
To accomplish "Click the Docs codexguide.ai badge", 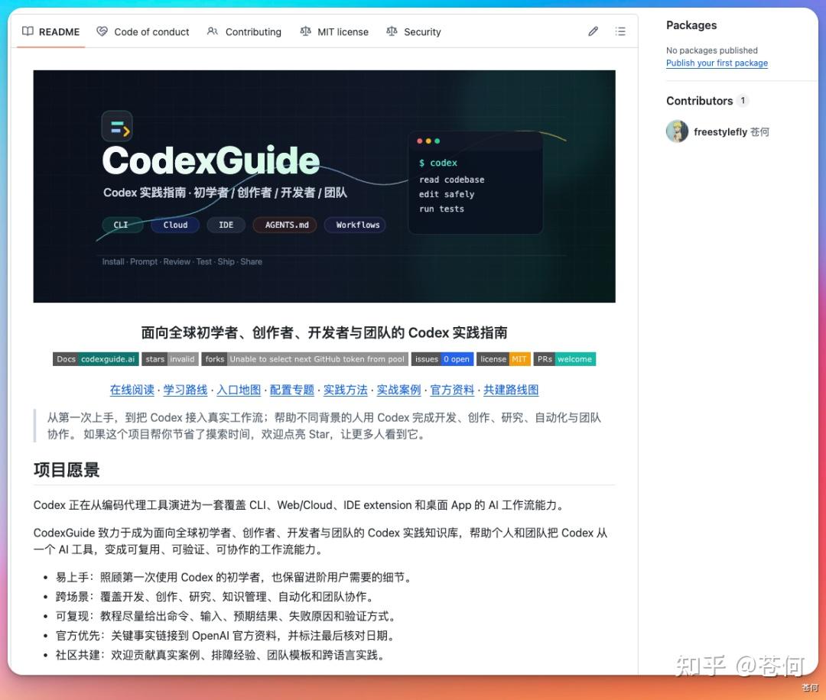I will click(96, 359).
